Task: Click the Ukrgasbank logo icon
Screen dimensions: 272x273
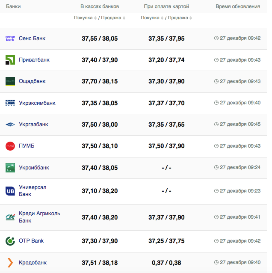Action: (10, 125)
